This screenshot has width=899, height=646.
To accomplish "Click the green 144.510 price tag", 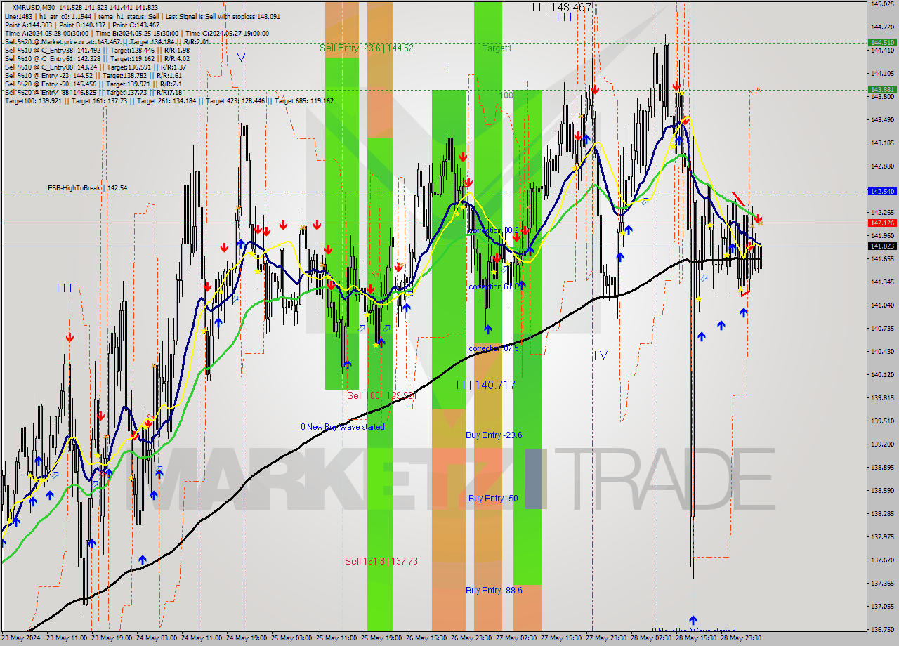I will 882,42.
